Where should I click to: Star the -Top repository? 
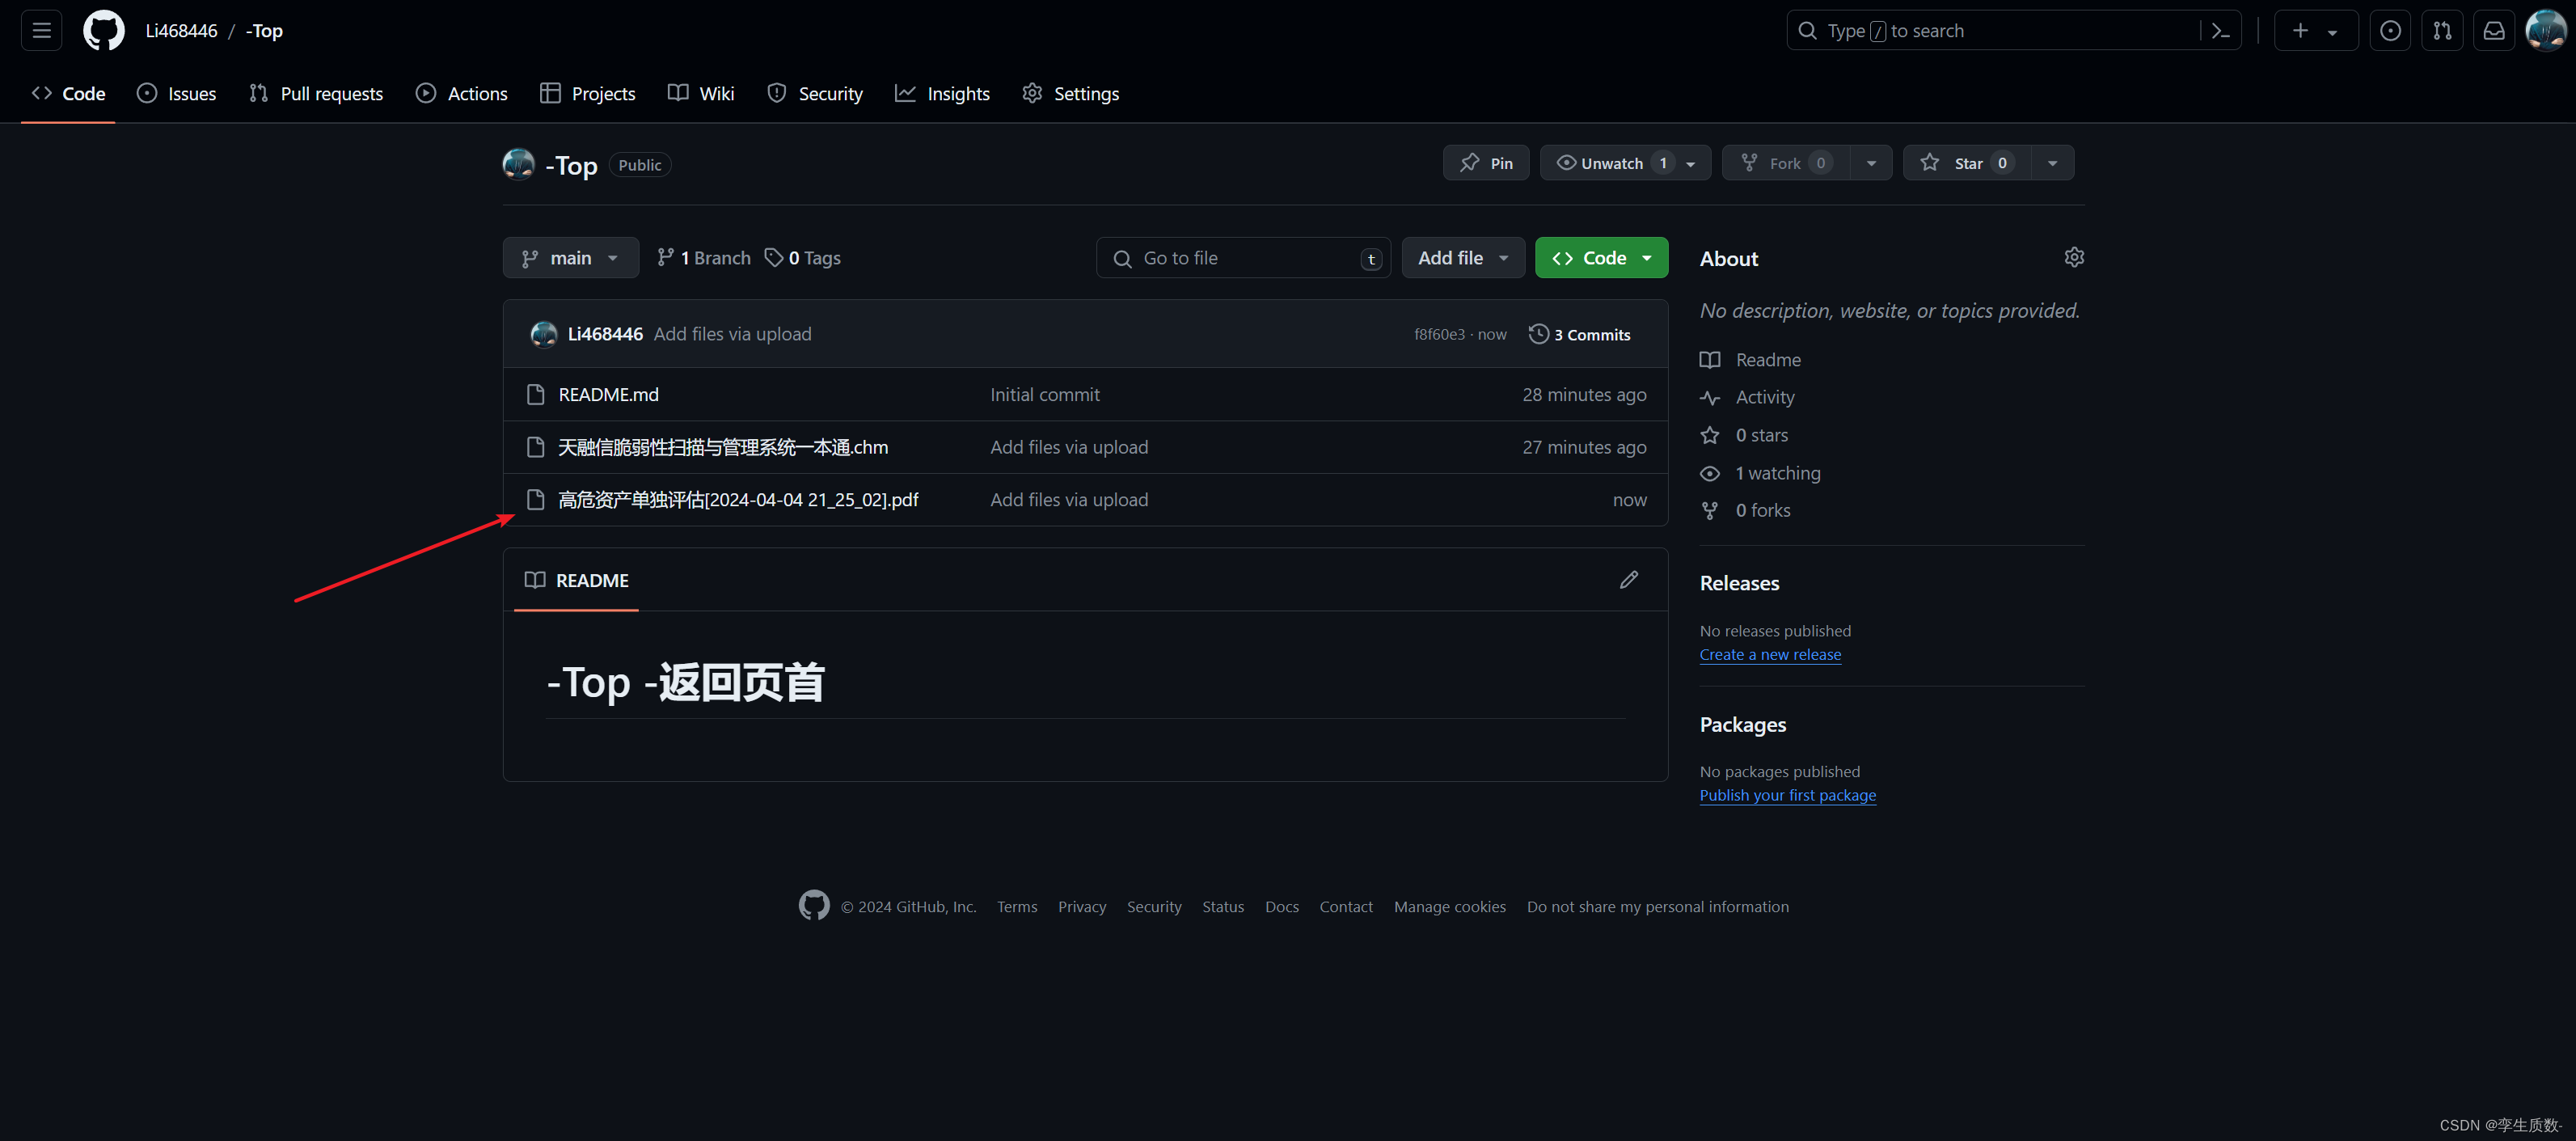(x=1966, y=163)
